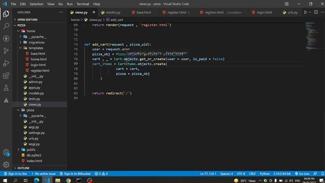Change the CRLF line ending
The width and height of the screenshot is (325, 183).
point(252,174)
